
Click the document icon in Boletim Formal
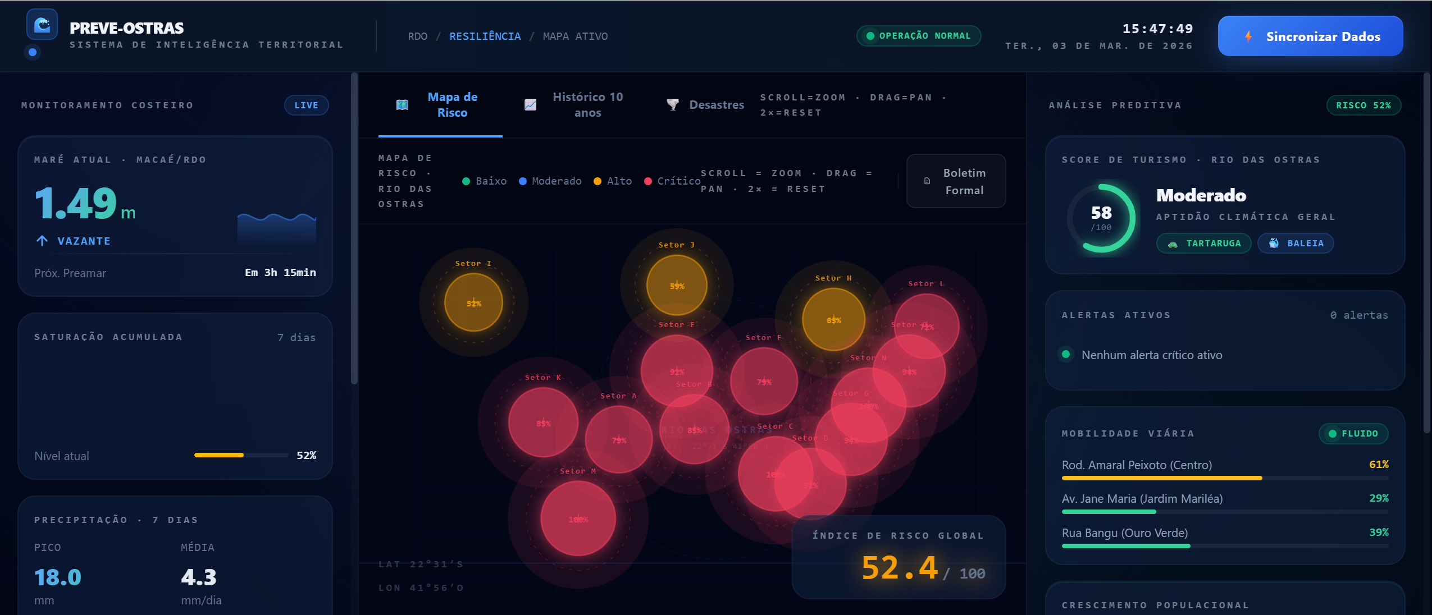click(x=927, y=181)
